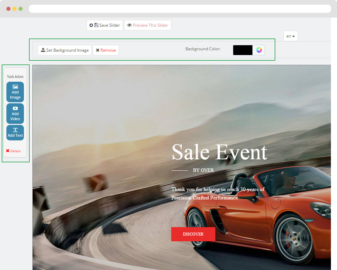Click the browser address bar
The width and height of the screenshot is (337, 270).
pos(180,9)
